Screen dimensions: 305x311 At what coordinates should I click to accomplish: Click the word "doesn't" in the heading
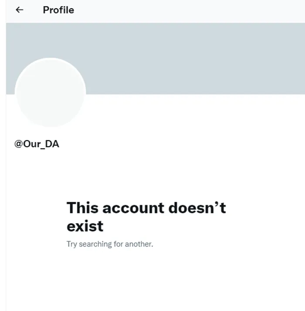pos(197,208)
